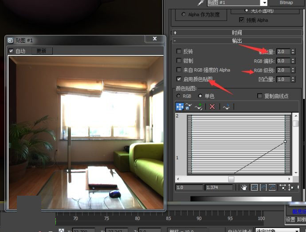Screen dimensions: 306x232
Task: Click the 输出量 value field showing 2.0
Action: click(x=283, y=51)
